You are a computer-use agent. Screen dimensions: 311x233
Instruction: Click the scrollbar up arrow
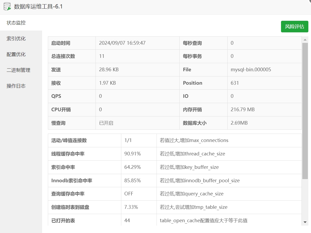[x=305, y=39]
